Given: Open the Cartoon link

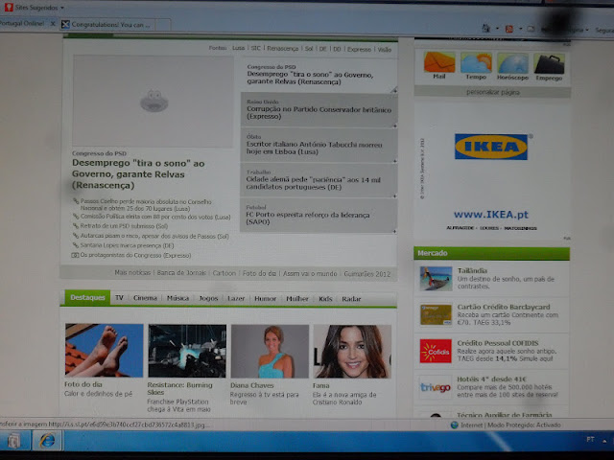Looking at the screenshot, I should click(224, 273).
